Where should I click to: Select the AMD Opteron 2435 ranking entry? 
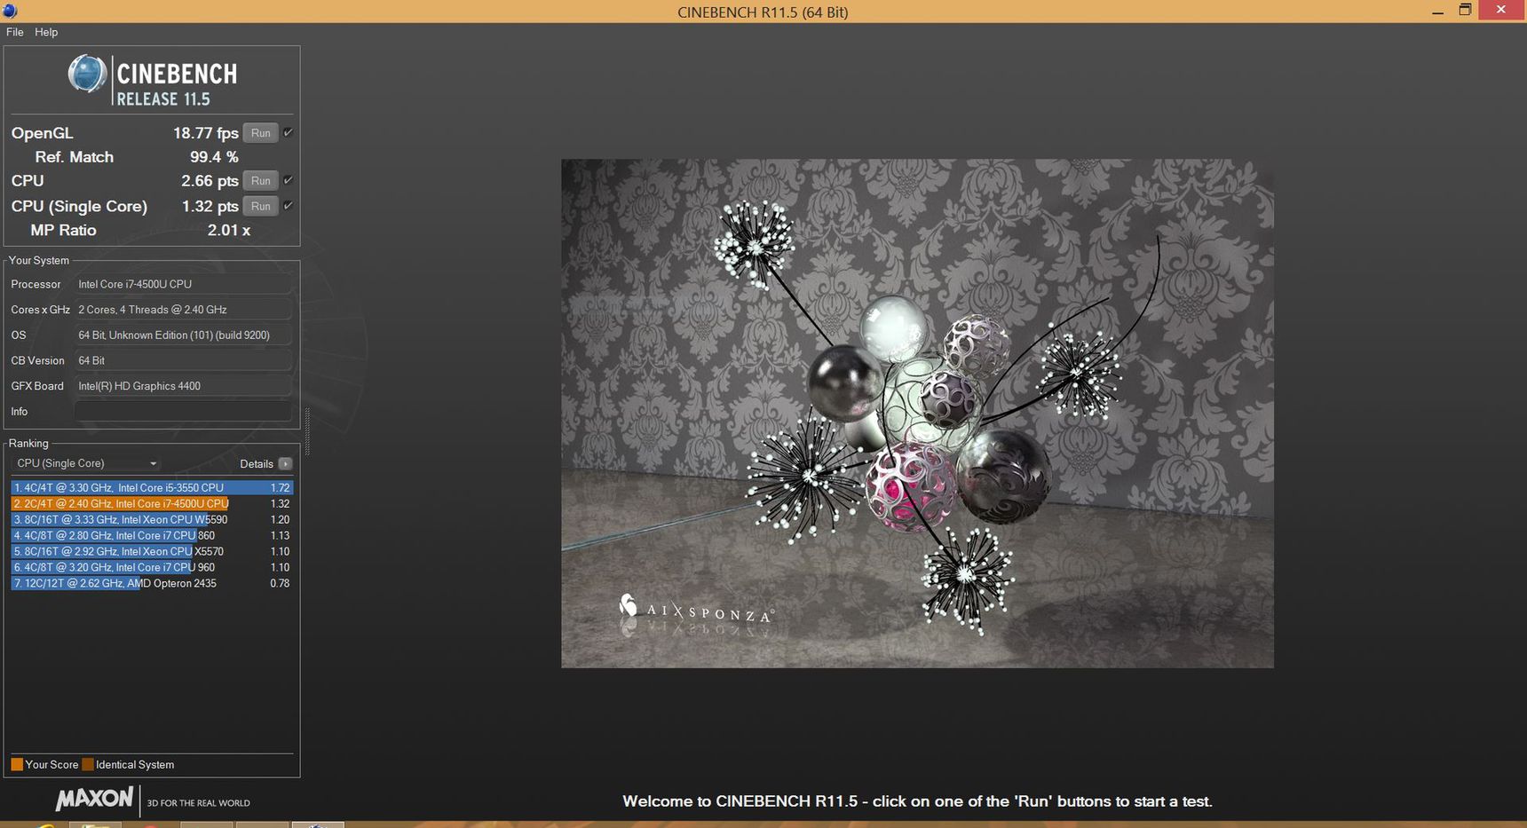click(x=151, y=583)
